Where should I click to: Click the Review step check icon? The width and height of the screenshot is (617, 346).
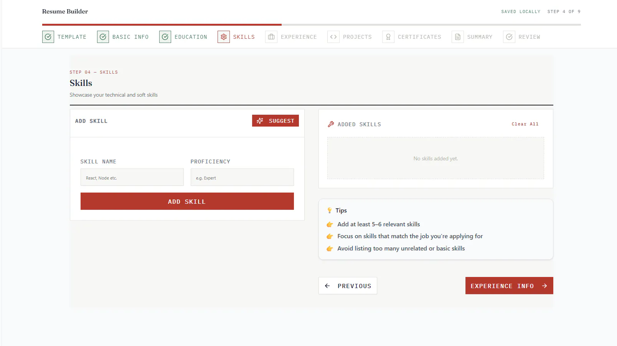(509, 37)
